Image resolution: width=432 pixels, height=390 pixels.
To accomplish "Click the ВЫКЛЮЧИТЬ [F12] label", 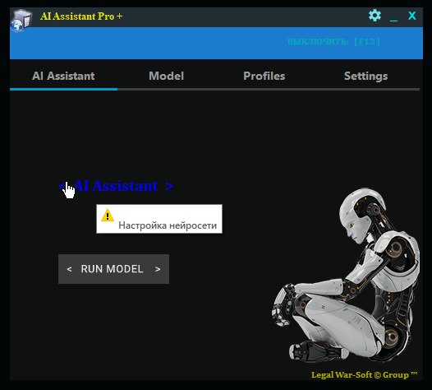I will [333, 42].
